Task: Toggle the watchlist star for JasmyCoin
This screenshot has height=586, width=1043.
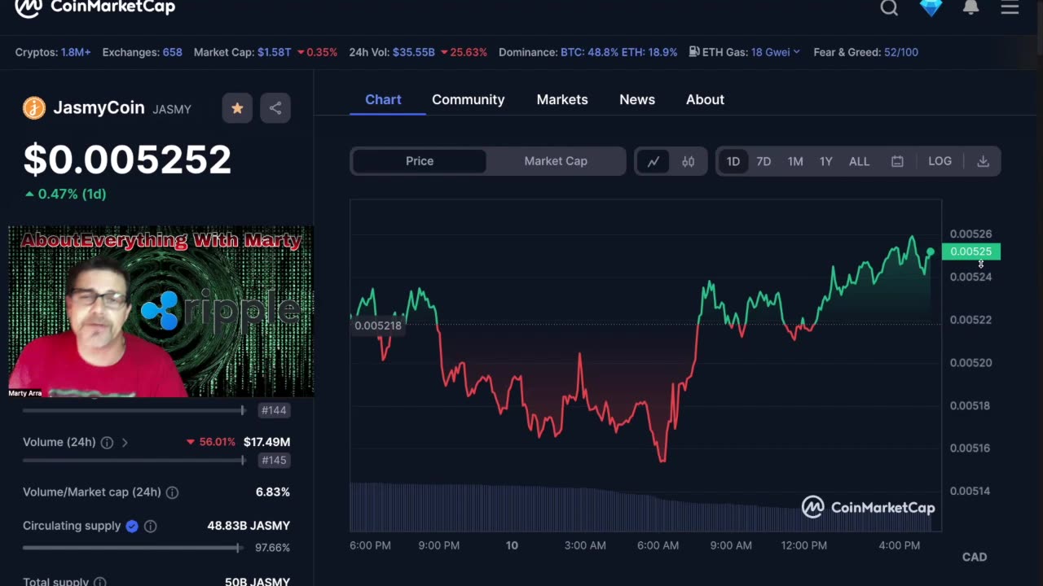Action: (x=237, y=107)
